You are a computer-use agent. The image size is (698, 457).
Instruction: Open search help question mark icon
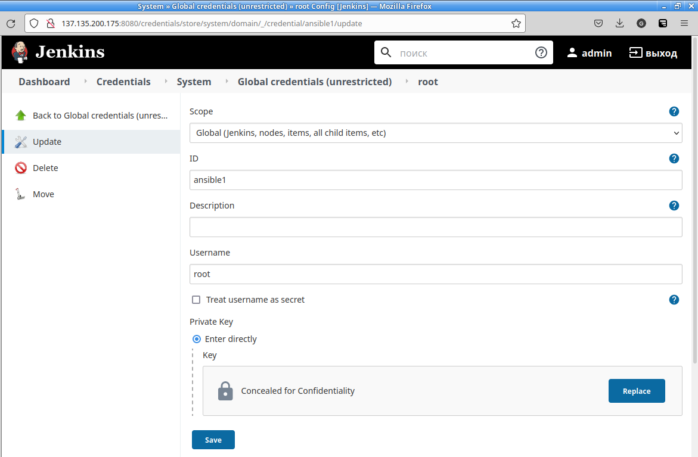(541, 52)
